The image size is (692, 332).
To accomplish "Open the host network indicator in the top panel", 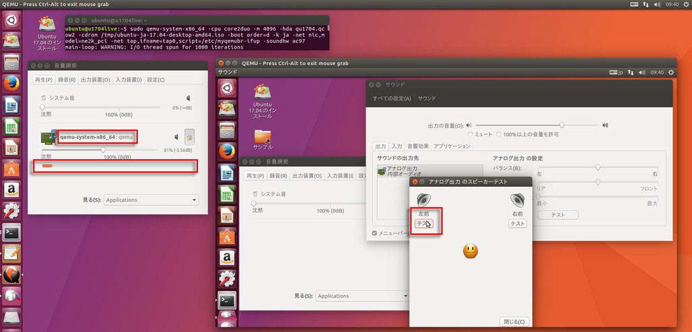I will pyautogui.click(x=646, y=5).
